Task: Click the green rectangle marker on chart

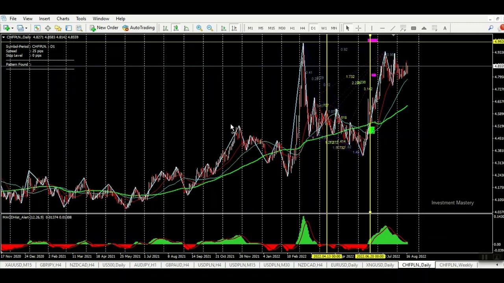Action: [x=371, y=129]
